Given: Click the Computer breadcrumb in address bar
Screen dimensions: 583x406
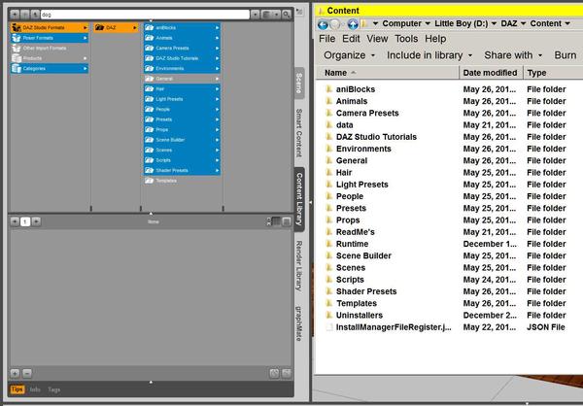Looking at the screenshot, I should coord(401,23).
